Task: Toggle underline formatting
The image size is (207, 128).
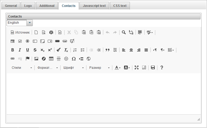Action: [27, 50]
